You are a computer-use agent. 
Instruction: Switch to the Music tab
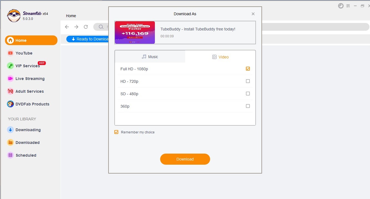(150, 57)
